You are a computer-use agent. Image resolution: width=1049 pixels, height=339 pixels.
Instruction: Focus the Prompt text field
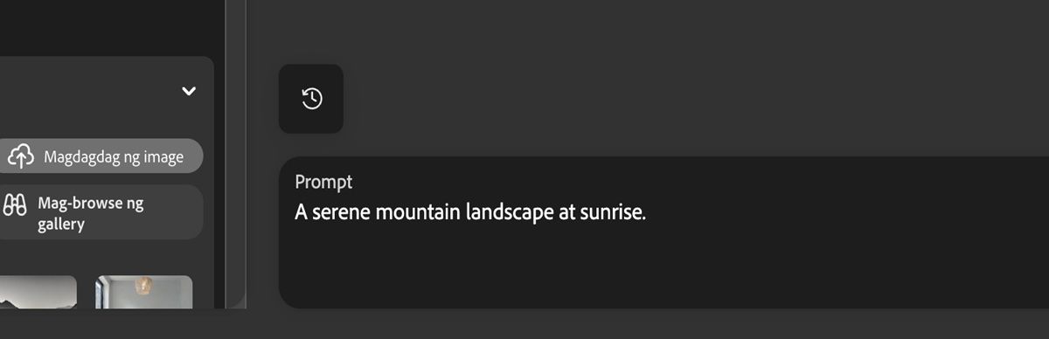(x=664, y=232)
